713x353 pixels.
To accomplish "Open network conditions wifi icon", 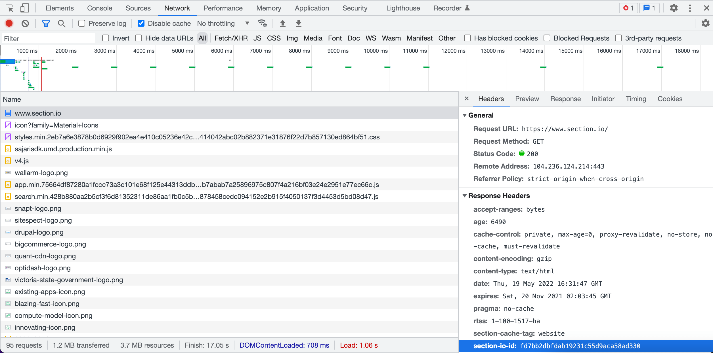I will (x=262, y=23).
